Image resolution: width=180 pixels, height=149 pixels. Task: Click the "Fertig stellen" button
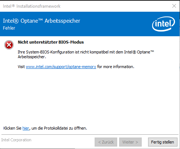(163, 142)
